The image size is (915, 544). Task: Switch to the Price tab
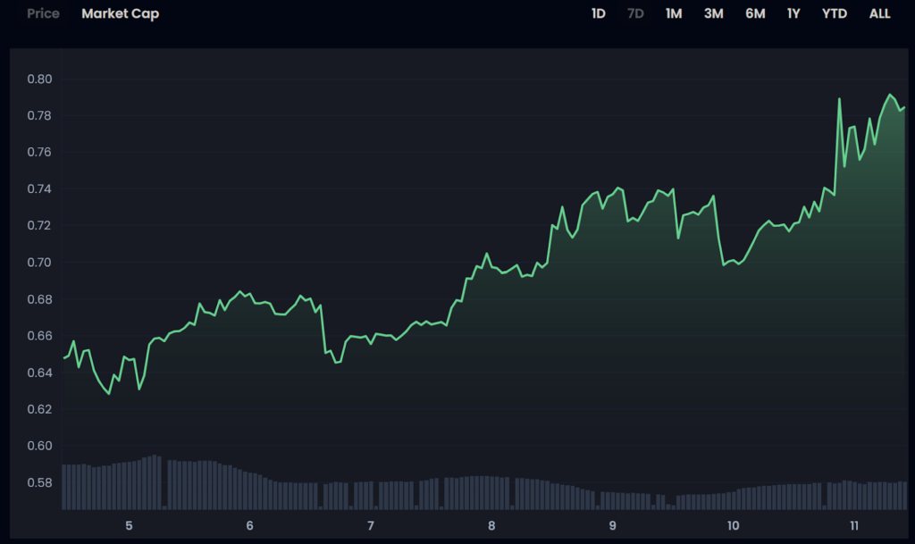pos(42,14)
